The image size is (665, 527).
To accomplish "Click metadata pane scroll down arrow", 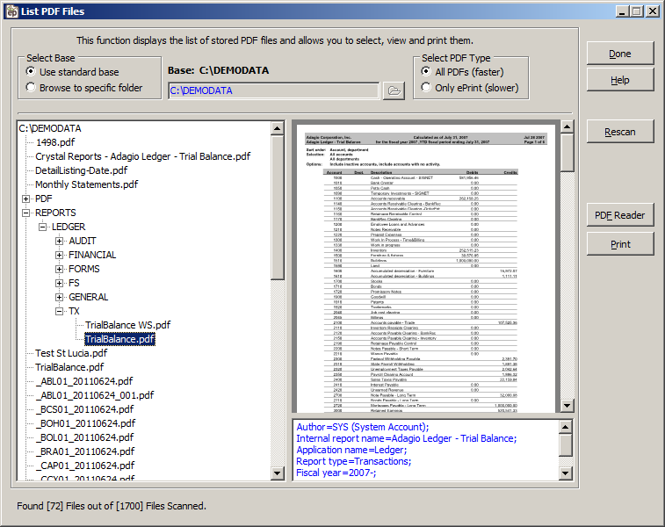I will 566,473.
